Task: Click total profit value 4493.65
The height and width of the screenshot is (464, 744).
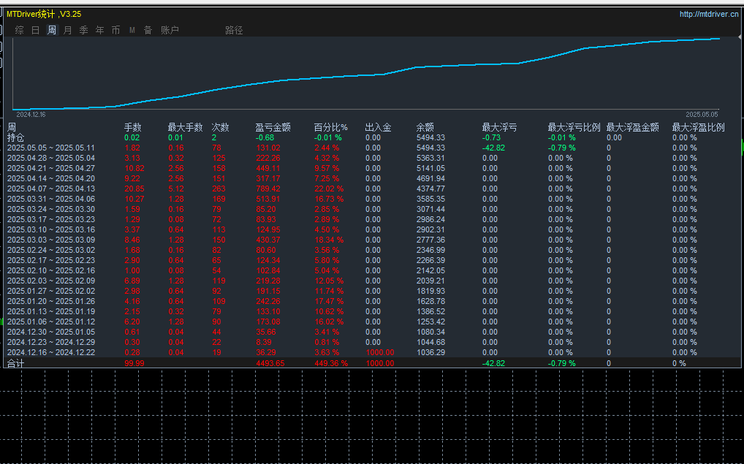Action: [270, 363]
